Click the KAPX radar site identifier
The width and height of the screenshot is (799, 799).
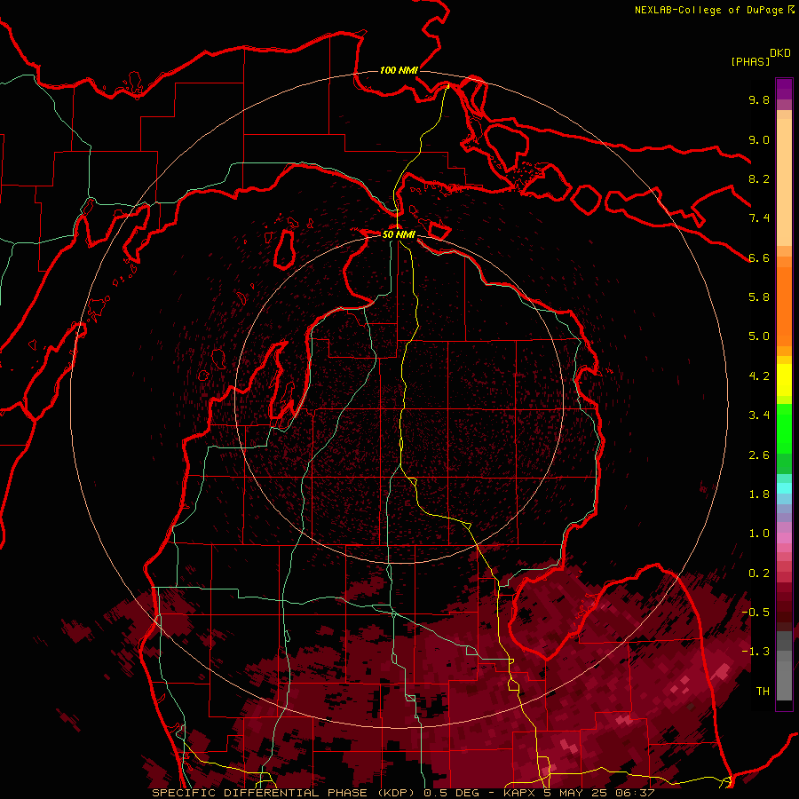520,793
